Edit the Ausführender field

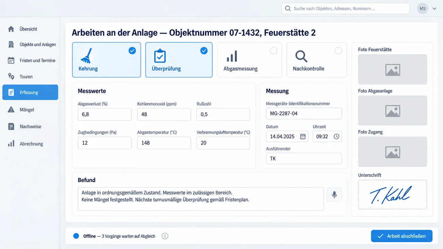coord(304,159)
